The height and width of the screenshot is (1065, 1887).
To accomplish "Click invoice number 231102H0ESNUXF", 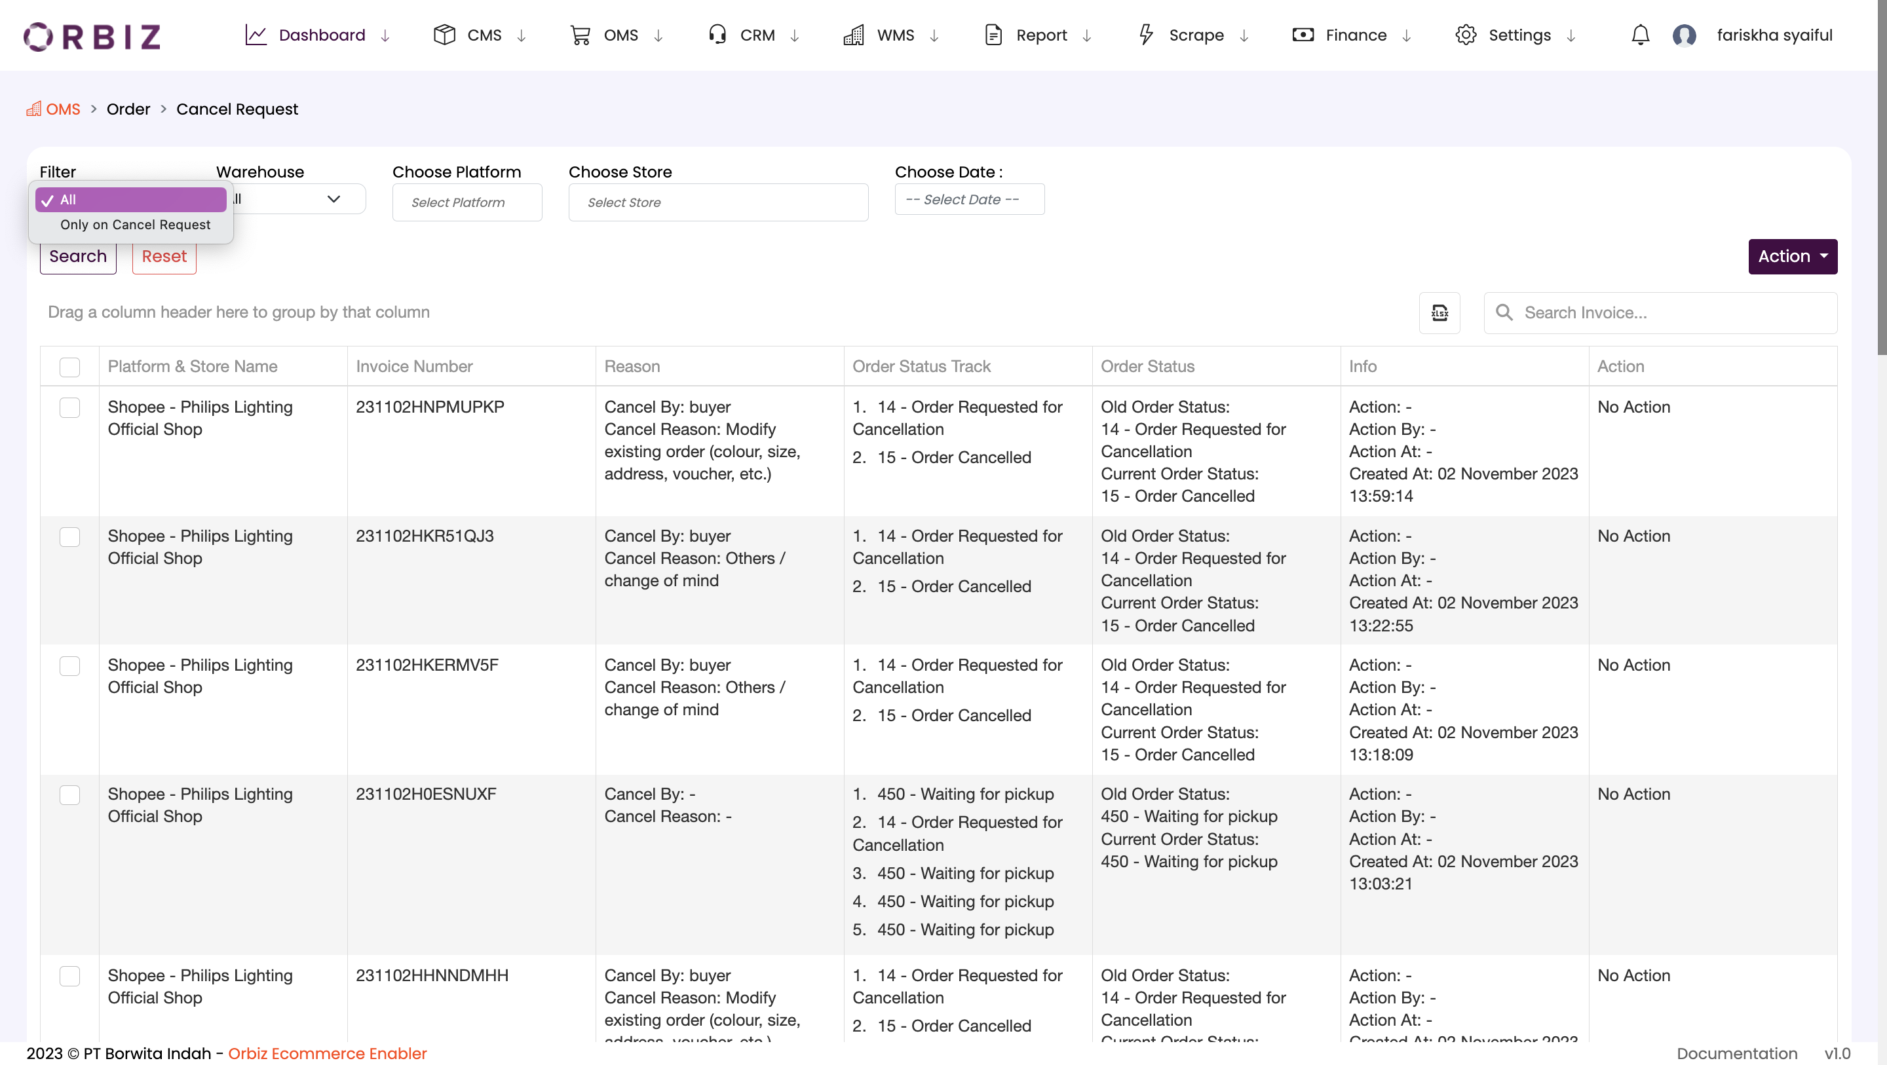I will 426,794.
